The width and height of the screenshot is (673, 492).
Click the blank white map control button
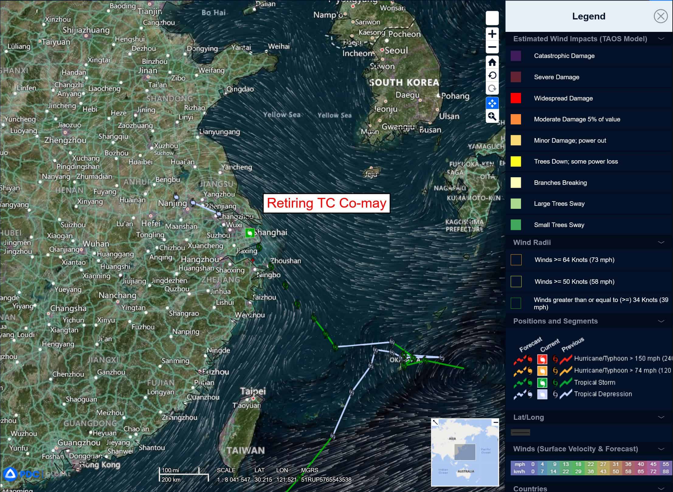coord(492,18)
